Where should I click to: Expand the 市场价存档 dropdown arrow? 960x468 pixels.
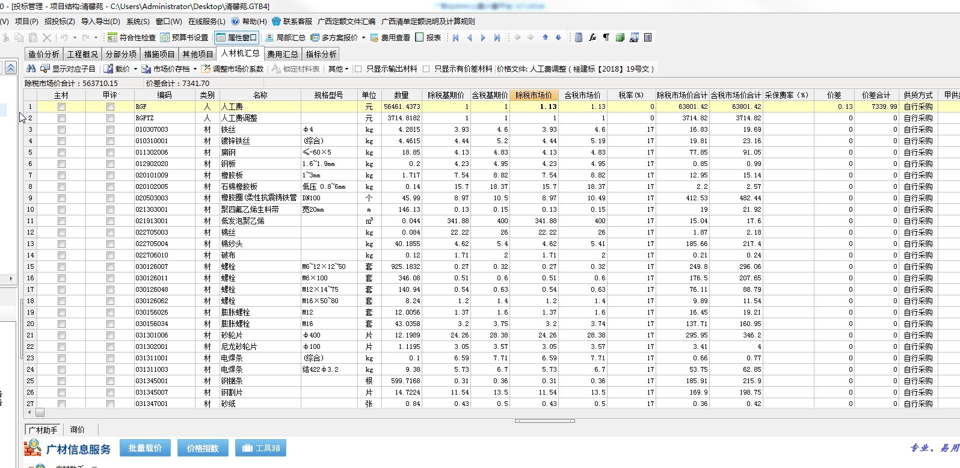coord(194,69)
